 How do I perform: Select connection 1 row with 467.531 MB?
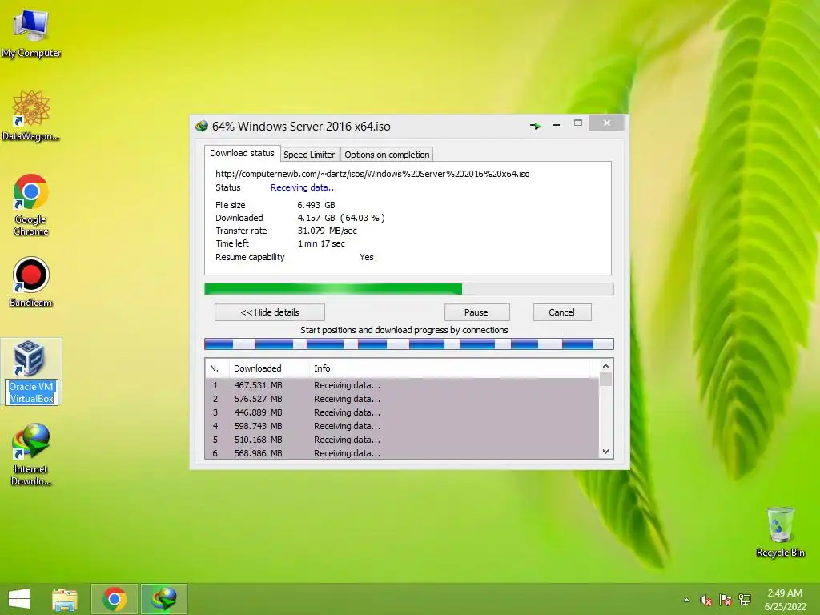[402, 385]
